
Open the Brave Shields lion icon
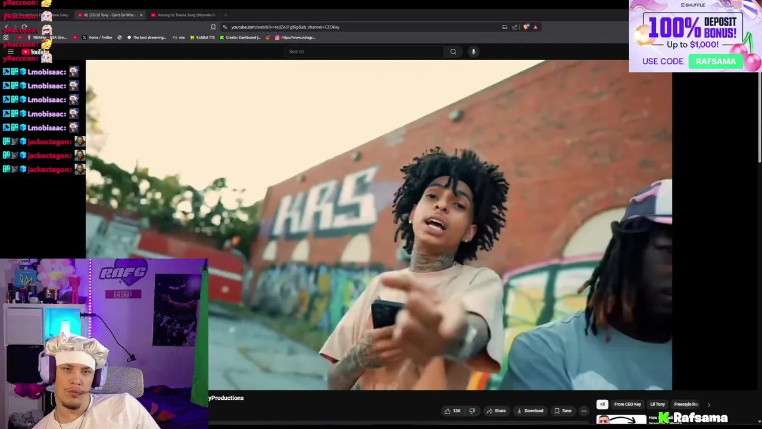526,27
